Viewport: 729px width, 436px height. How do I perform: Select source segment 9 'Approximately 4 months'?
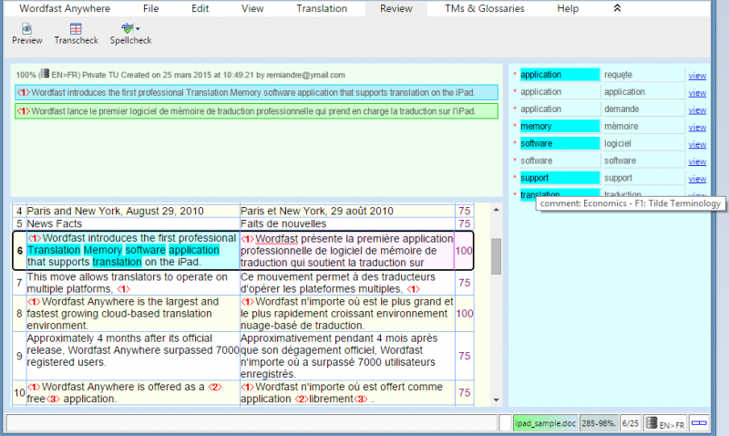(133, 356)
